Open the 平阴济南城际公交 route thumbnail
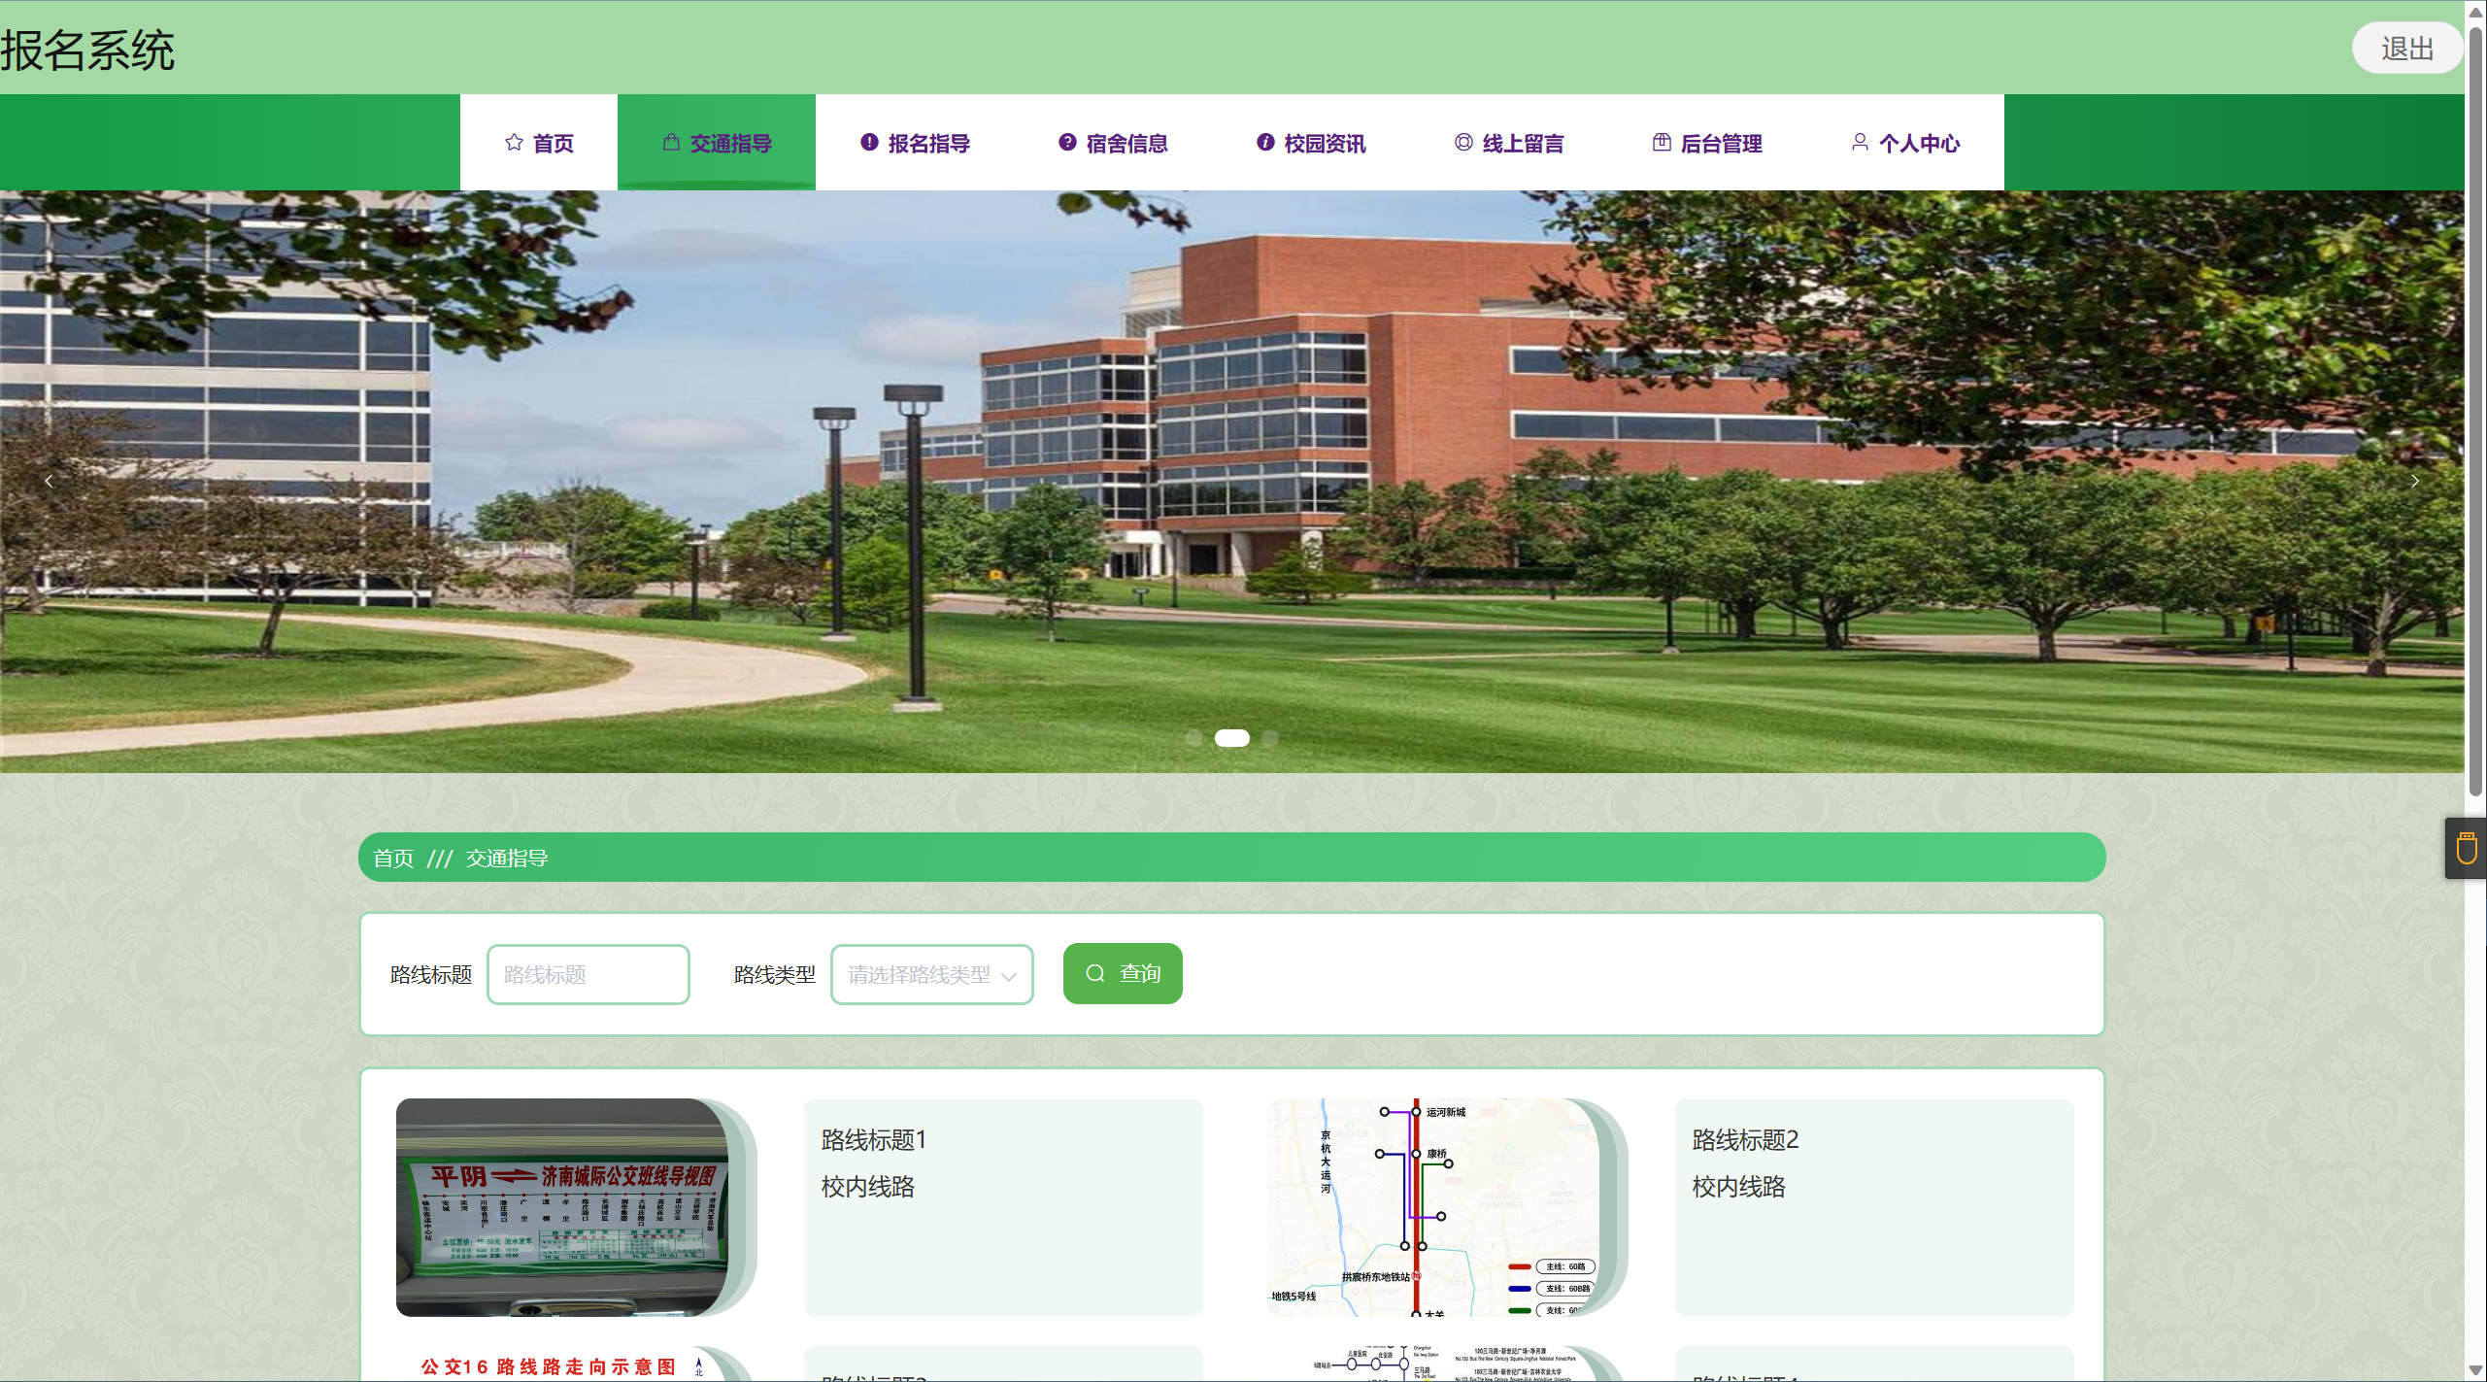2487x1382 pixels. point(563,1207)
